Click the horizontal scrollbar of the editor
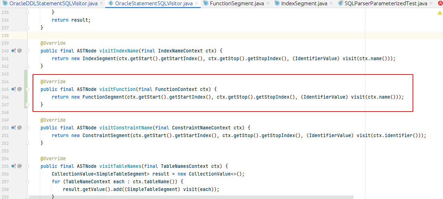443x199 pixels. pos(191,197)
